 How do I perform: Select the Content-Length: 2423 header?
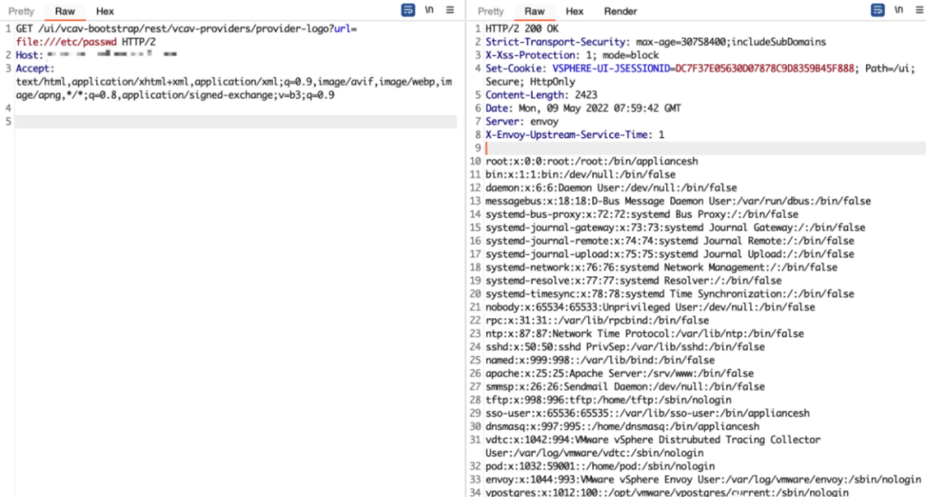(541, 95)
